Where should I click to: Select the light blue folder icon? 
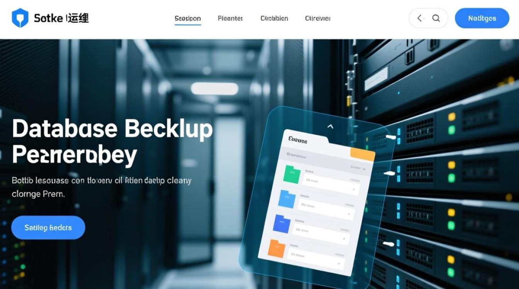click(287, 199)
